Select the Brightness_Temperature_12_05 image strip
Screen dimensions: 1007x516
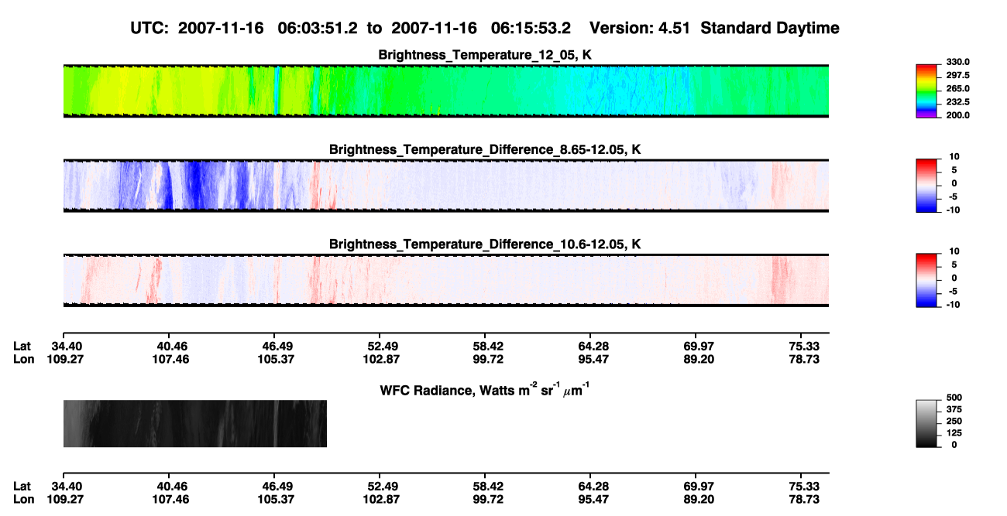(446, 91)
